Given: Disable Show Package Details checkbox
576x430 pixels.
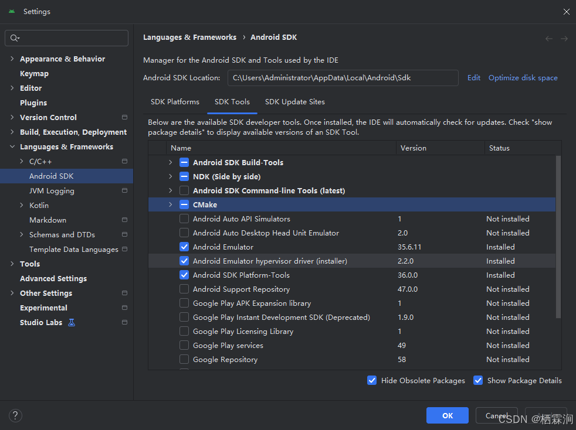Looking at the screenshot, I should tap(478, 380).
